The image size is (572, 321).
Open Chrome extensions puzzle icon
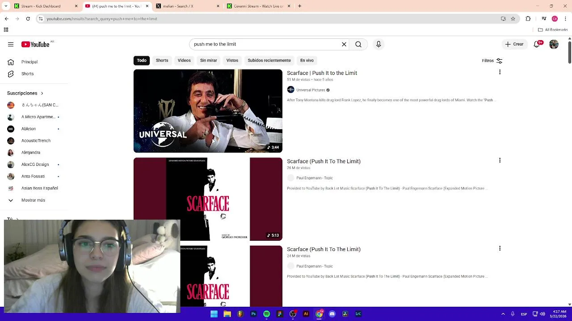(528, 19)
